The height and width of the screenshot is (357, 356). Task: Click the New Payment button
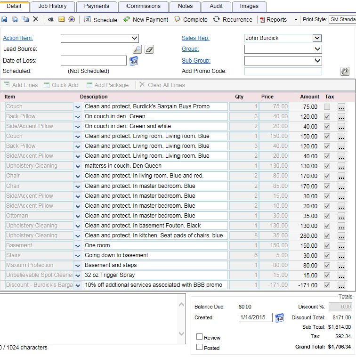pyautogui.click(x=146, y=20)
